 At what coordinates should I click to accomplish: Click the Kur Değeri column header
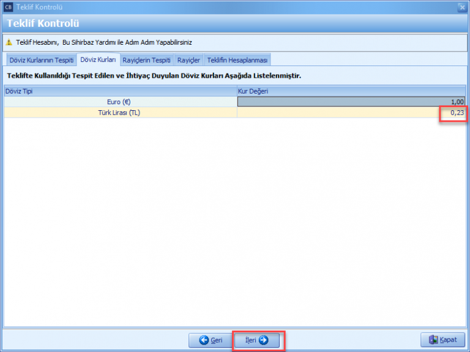[x=351, y=91]
